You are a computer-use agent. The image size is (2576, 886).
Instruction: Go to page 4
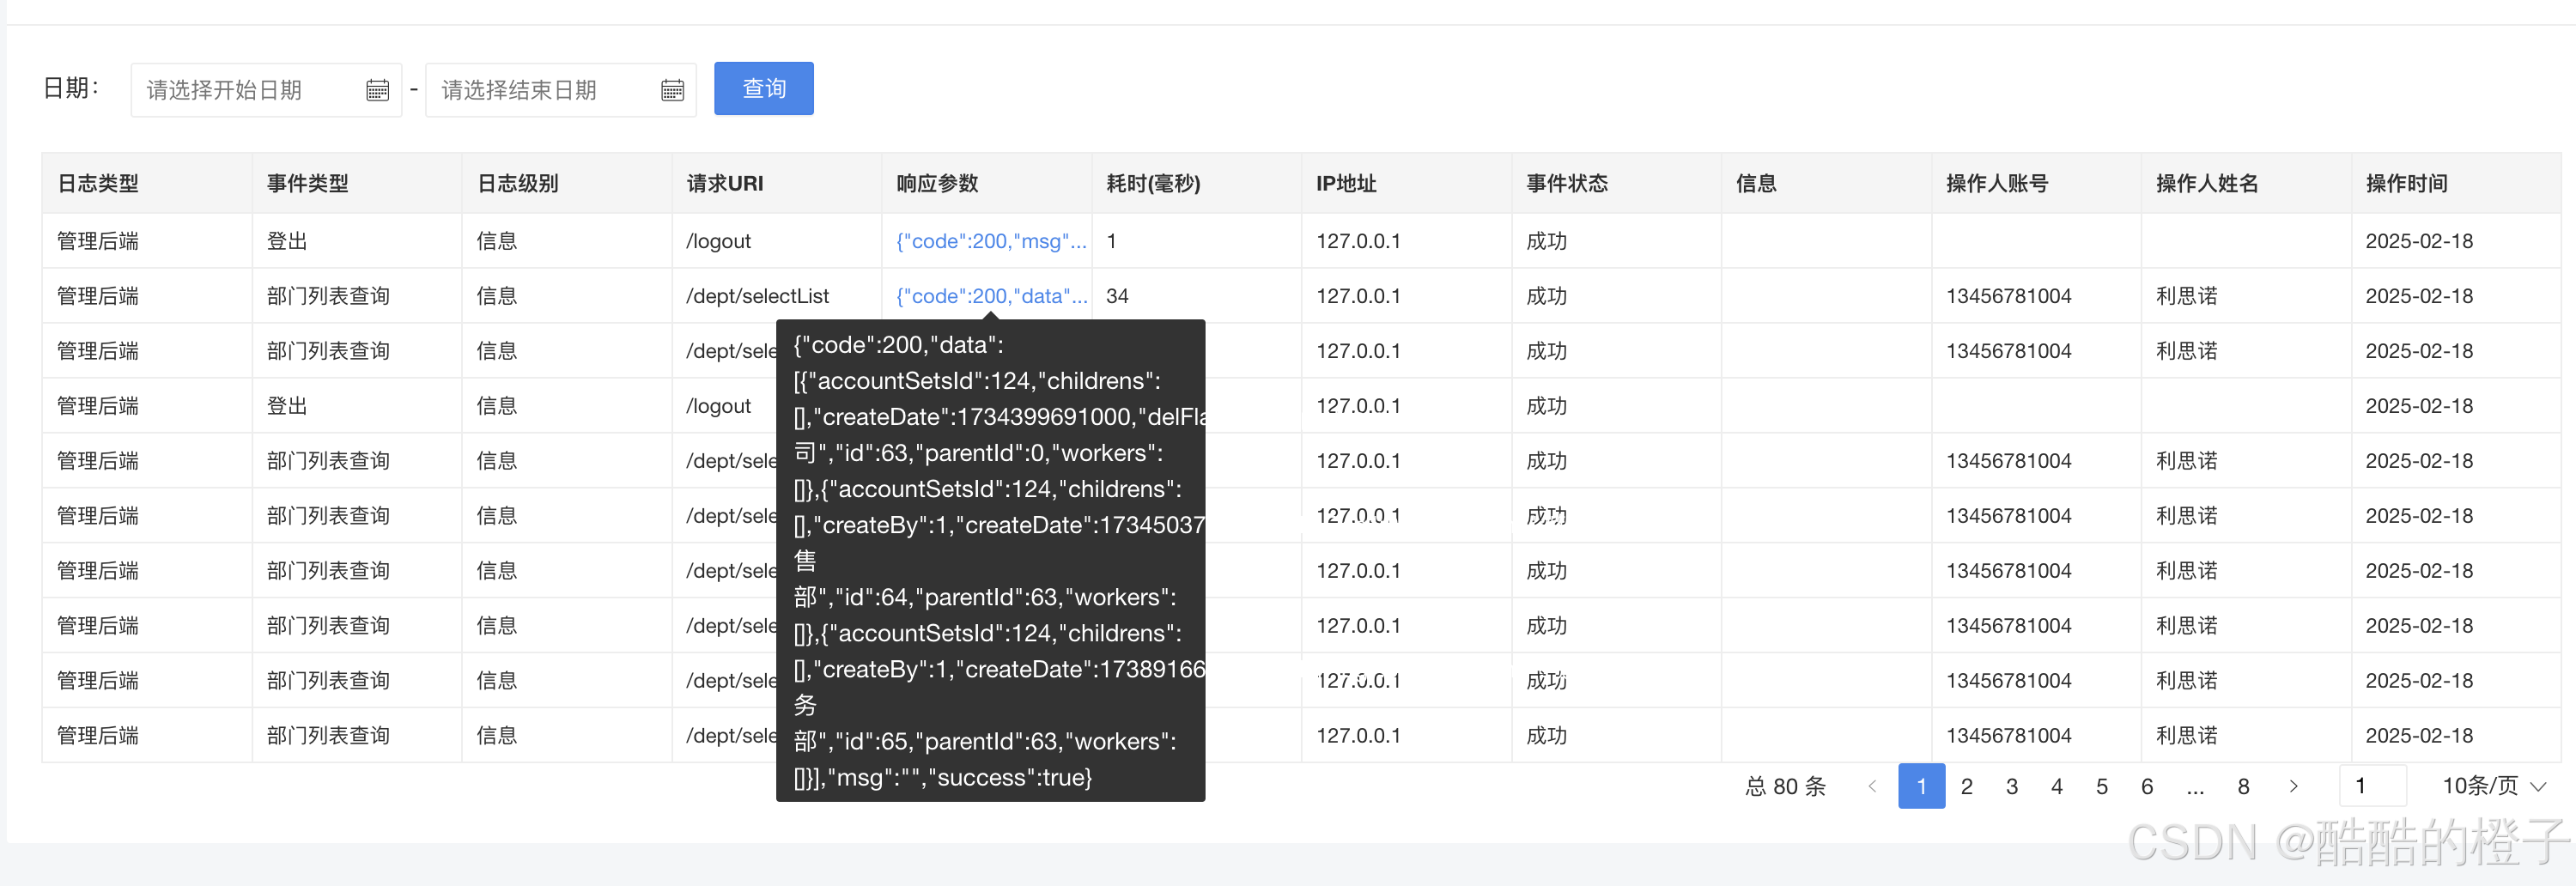2056,786
